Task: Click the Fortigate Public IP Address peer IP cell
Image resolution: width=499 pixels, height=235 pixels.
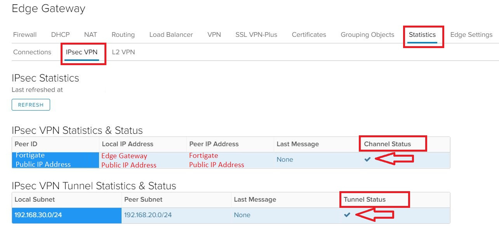Action: [x=230, y=160]
